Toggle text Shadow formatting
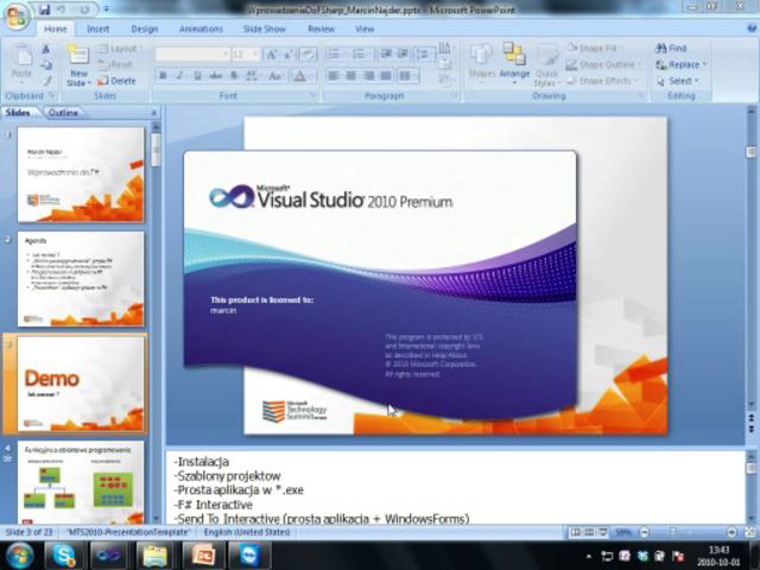760x570 pixels. [234, 76]
